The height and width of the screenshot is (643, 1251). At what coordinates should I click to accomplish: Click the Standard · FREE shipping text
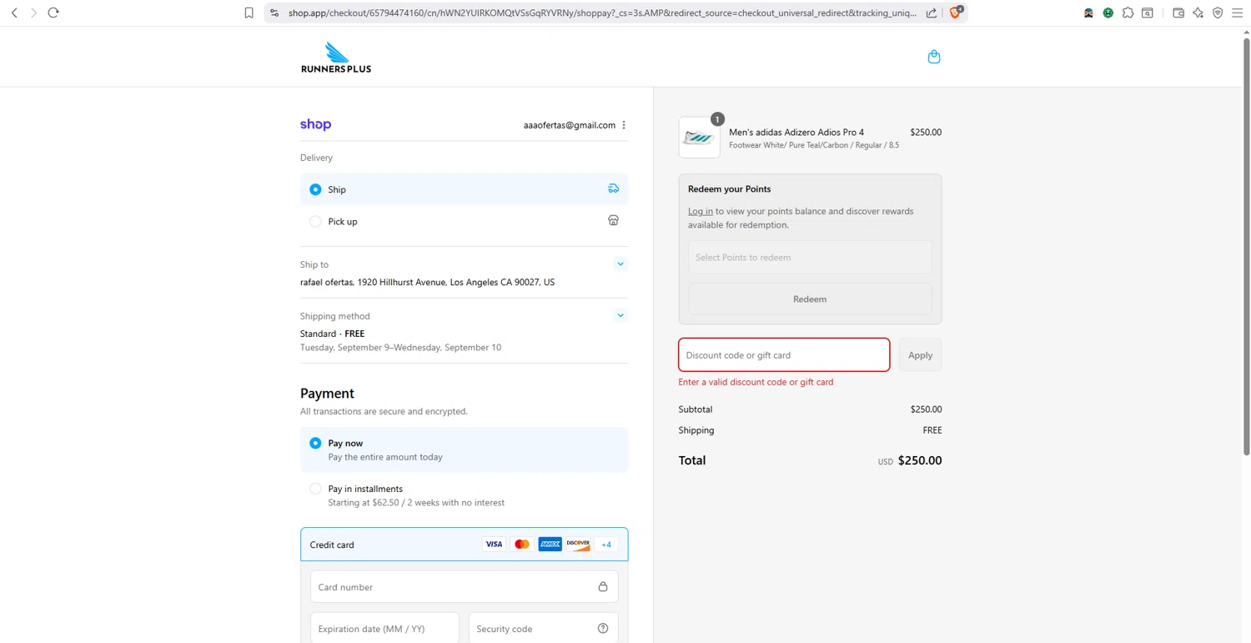332,334
